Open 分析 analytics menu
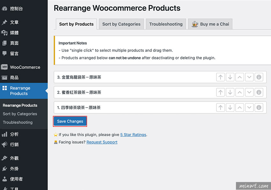 [24, 134]
